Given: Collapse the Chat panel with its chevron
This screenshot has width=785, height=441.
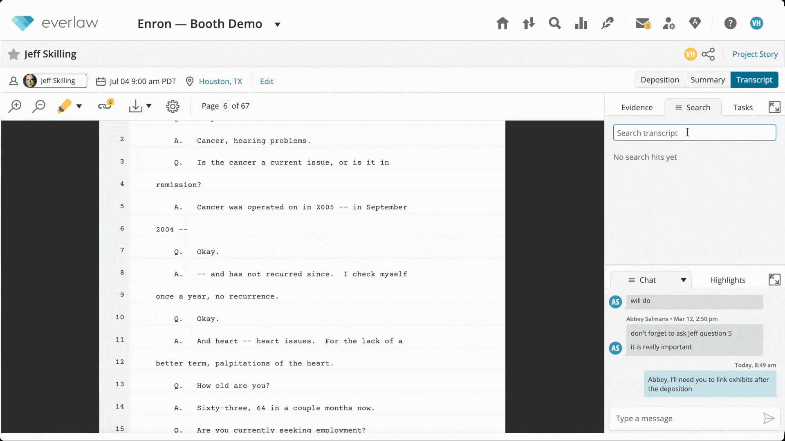Looking at the screenshot, I should point(683,280).
